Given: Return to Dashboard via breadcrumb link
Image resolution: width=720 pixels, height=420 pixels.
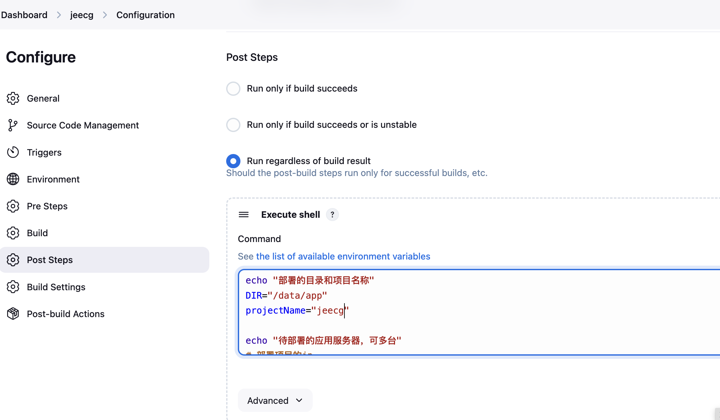Looking at the screenshot, I should [x=24, y=15].
